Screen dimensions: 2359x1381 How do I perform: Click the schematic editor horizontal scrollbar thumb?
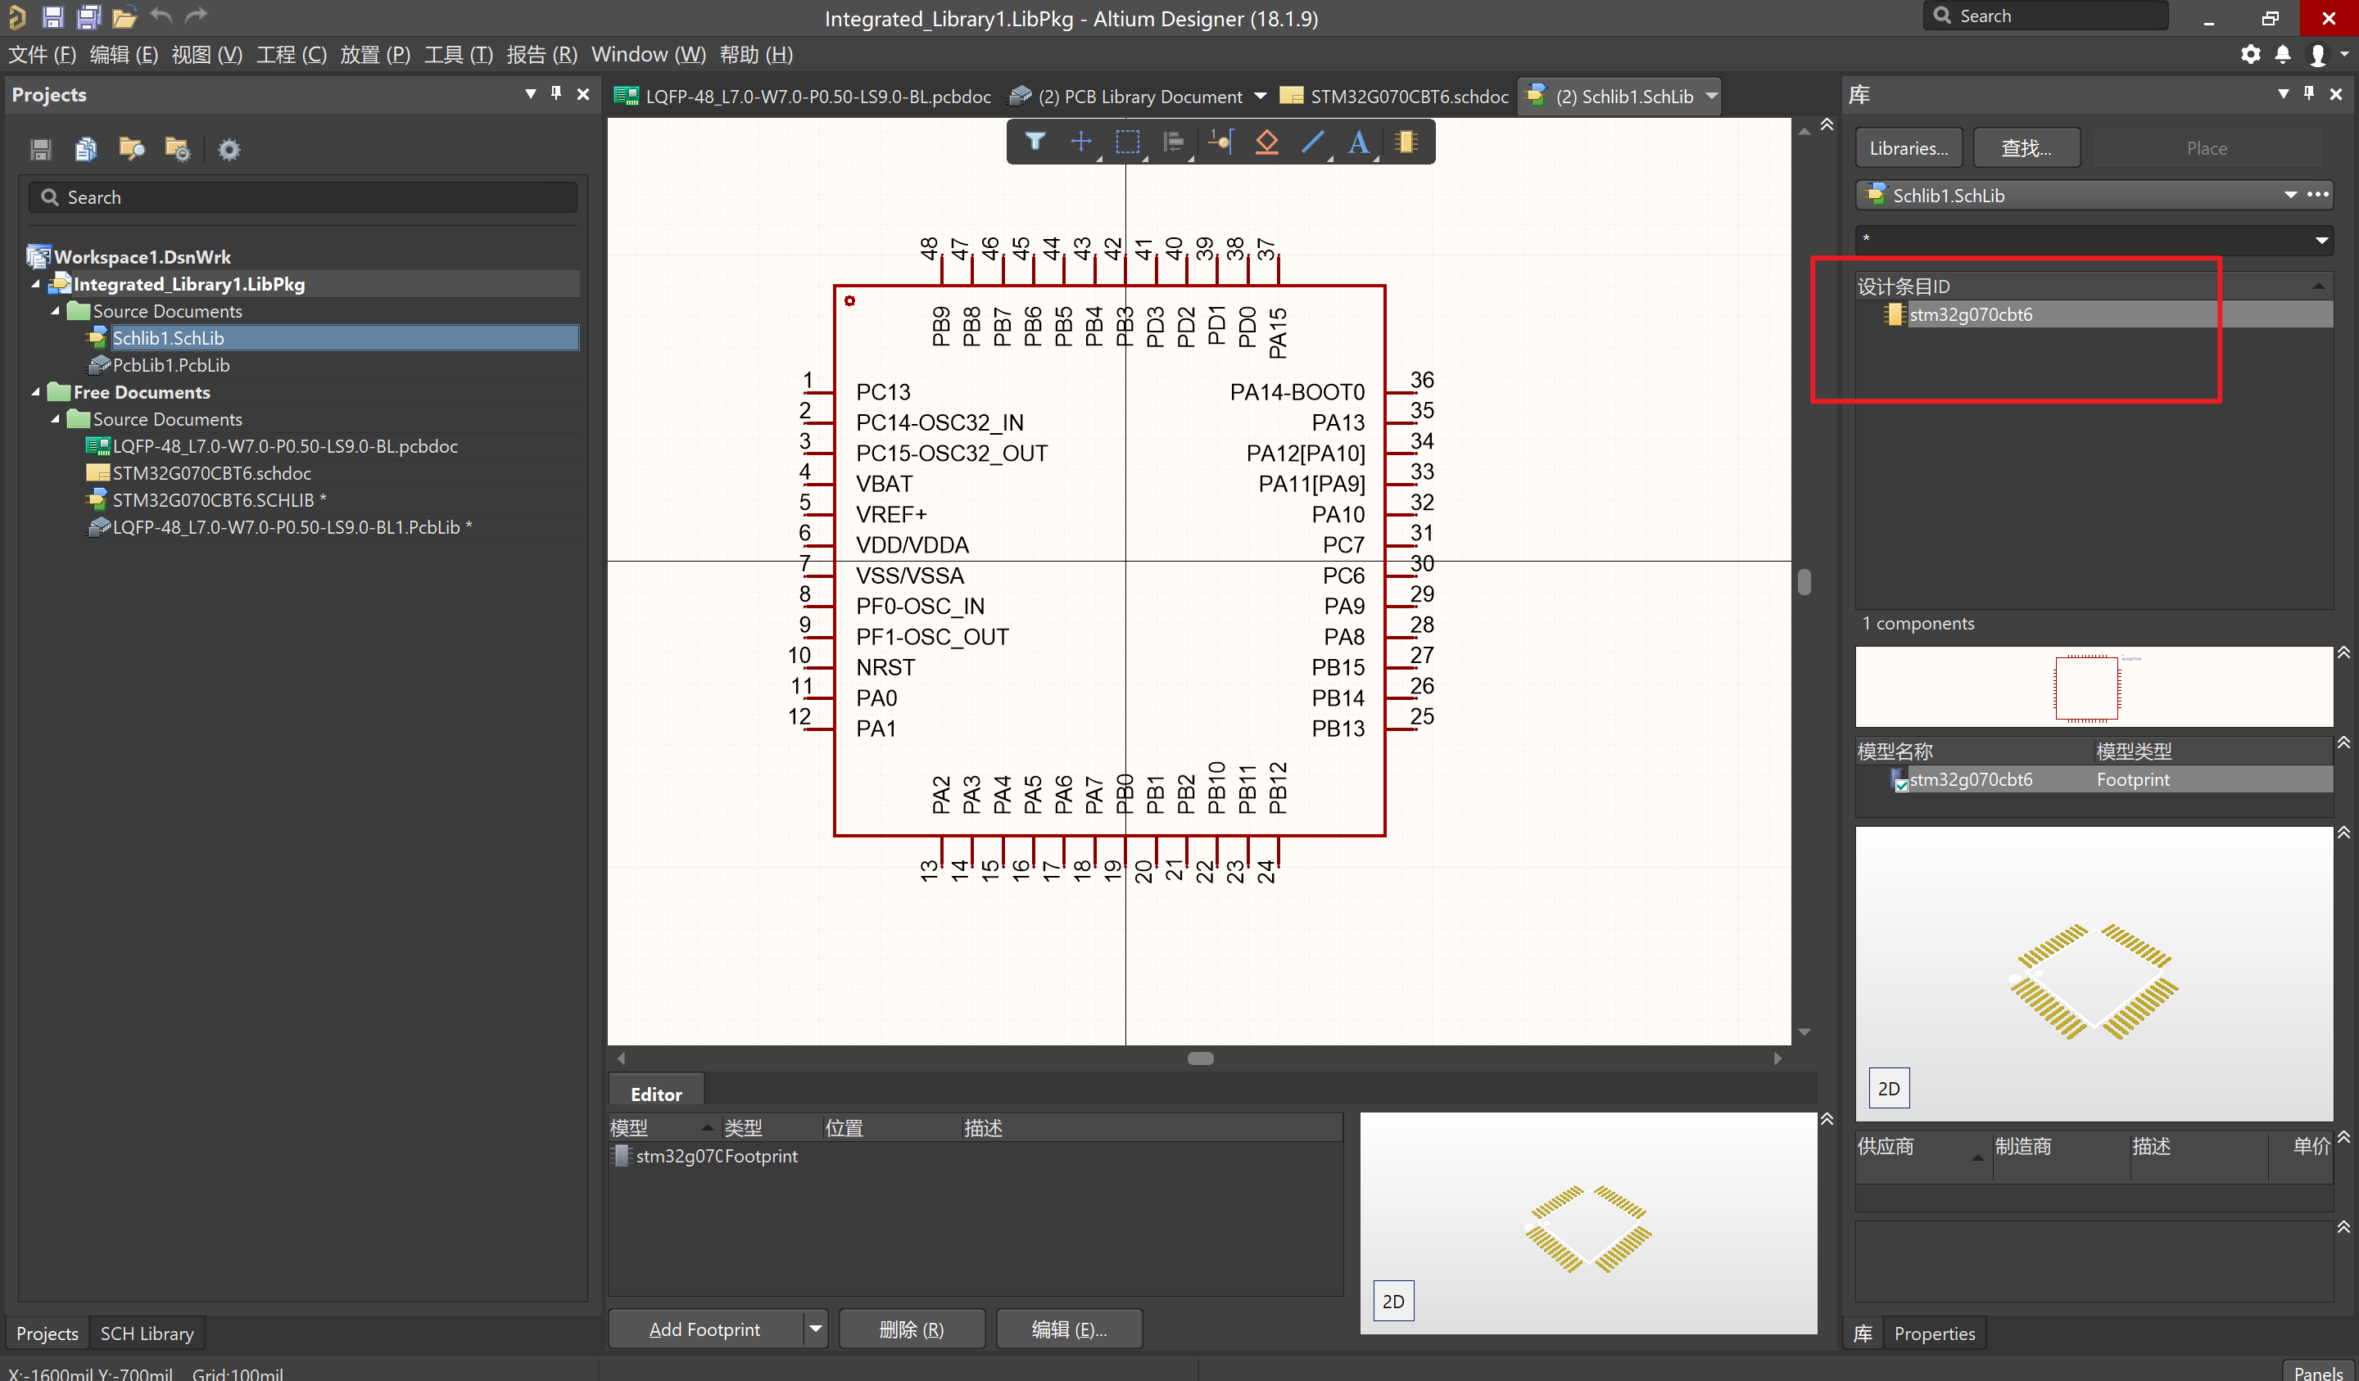(1200, 1058)
